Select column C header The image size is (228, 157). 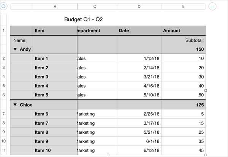[95, 6]
